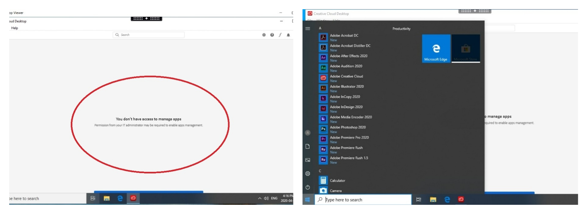Image resolution: width=588 pixels, height=214 pixels.
Task: Open the user account icon in the Start menu
Action: pos(308,133)
